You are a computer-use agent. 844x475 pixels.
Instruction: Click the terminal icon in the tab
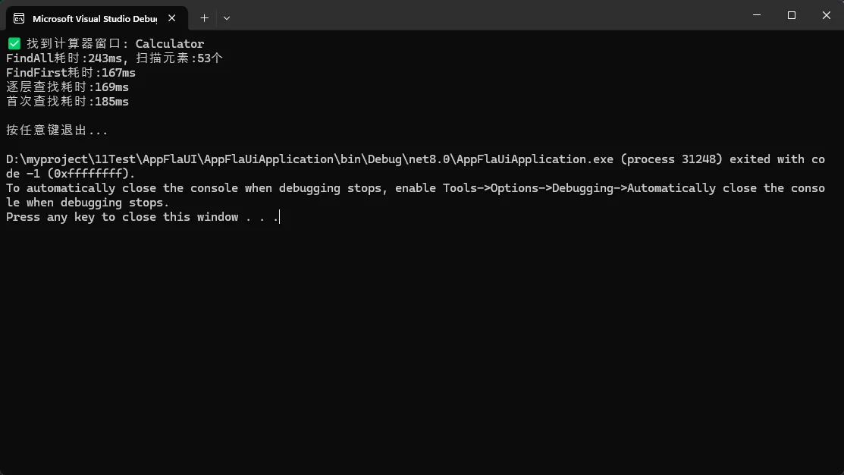[x=19, y=18]
